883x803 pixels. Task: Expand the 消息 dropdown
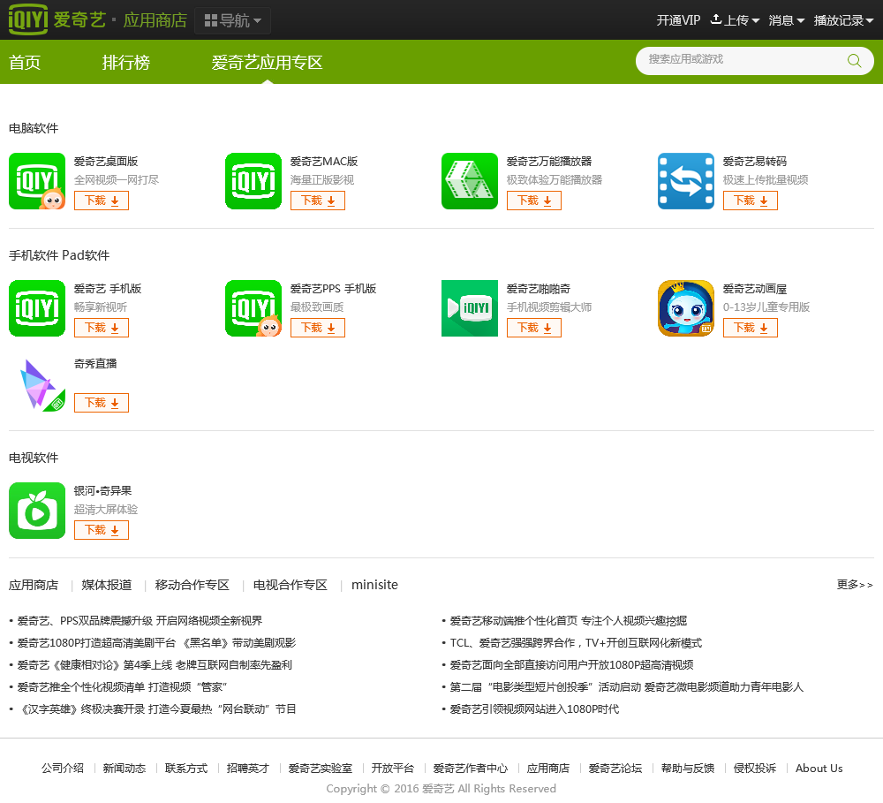[x=787, y=20]
